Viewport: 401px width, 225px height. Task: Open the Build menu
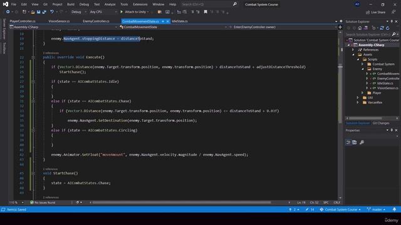[71, 4]
